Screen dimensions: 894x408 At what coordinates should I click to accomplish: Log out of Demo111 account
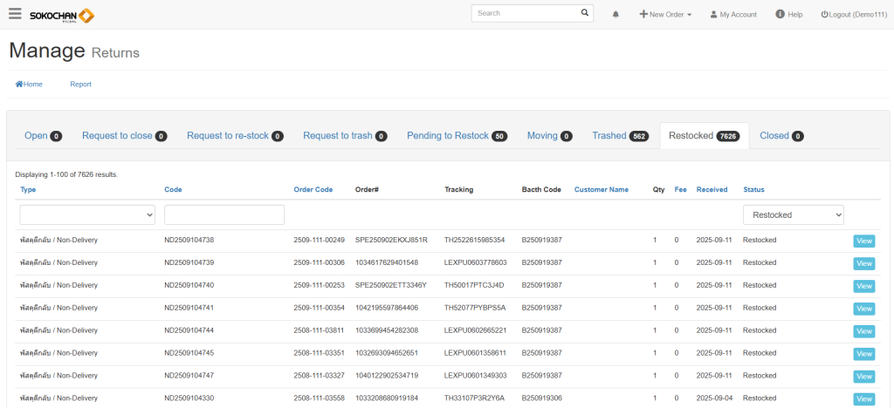click(852, 15)
